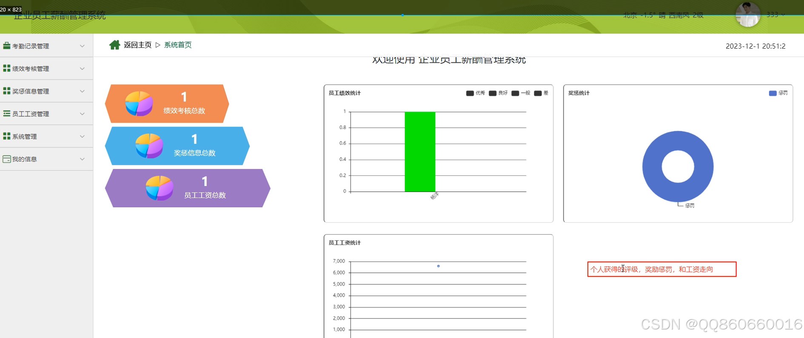Click the 员工工资统计 chart title

(x=345, y=243)
